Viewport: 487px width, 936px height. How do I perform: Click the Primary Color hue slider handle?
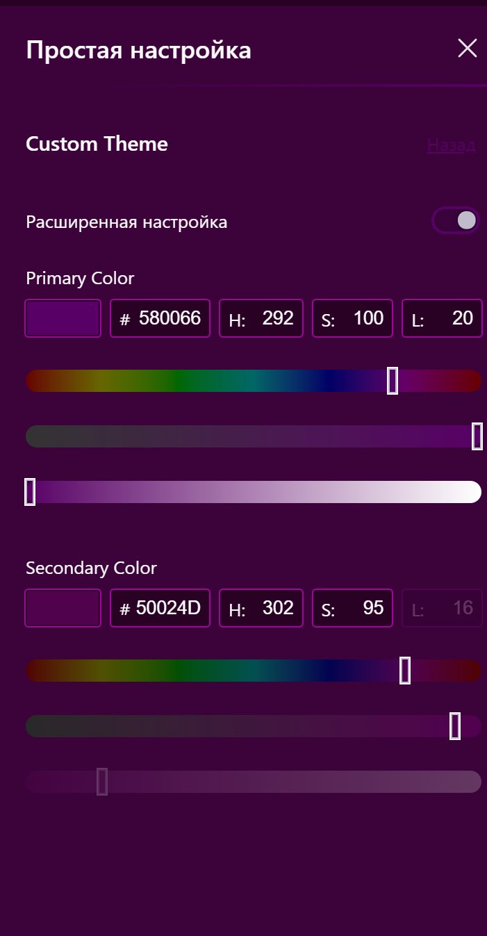(393, 381)
